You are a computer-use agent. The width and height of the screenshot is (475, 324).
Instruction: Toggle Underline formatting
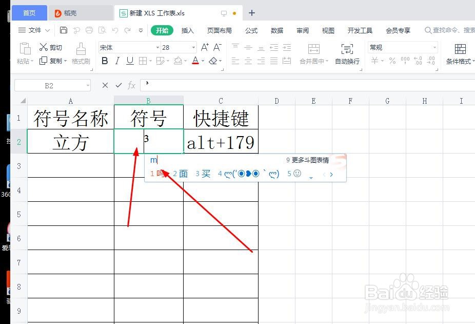130,61
